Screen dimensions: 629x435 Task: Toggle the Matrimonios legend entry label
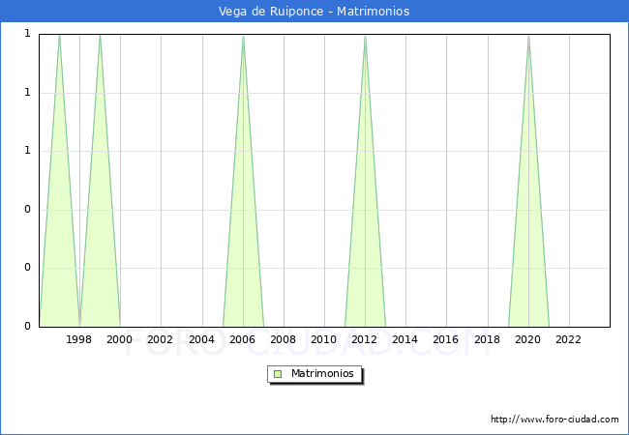(x=322, y=373)
